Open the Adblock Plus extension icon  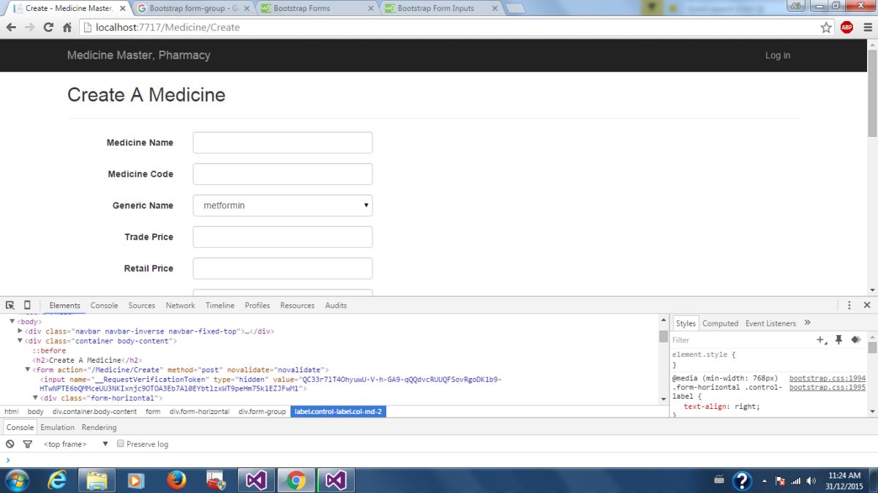pyautogui.click(x=847, y=27)
